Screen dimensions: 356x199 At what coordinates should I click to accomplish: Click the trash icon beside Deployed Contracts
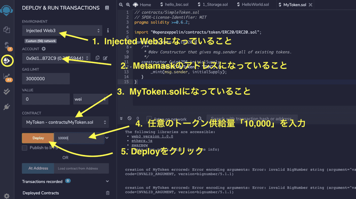click(x=107, y=193)
